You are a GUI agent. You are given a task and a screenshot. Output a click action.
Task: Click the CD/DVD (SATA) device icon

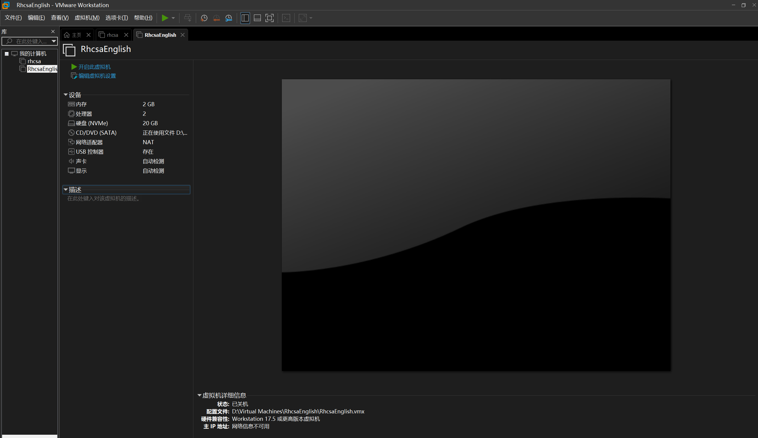(71, 133)
